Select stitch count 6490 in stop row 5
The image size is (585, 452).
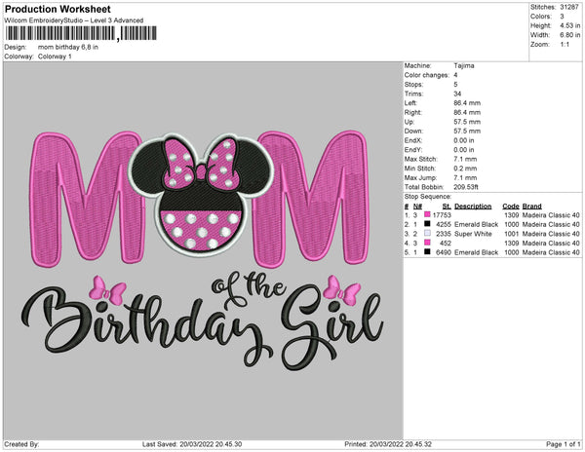[444, 252]
